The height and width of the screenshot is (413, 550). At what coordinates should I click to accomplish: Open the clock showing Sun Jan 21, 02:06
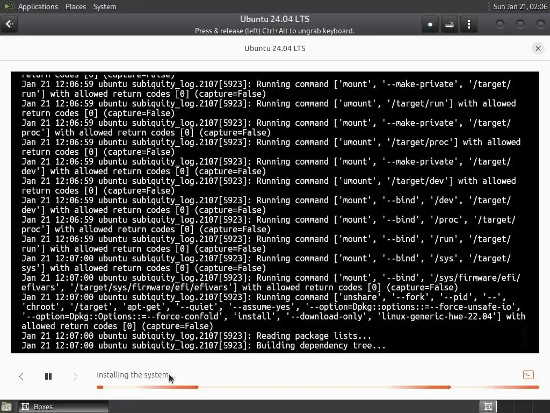[520, 6]
